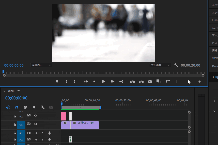Toggle V1 track targeting
Image resolution: width=218 pixels, height=145 pixels.
coord(21,125)
